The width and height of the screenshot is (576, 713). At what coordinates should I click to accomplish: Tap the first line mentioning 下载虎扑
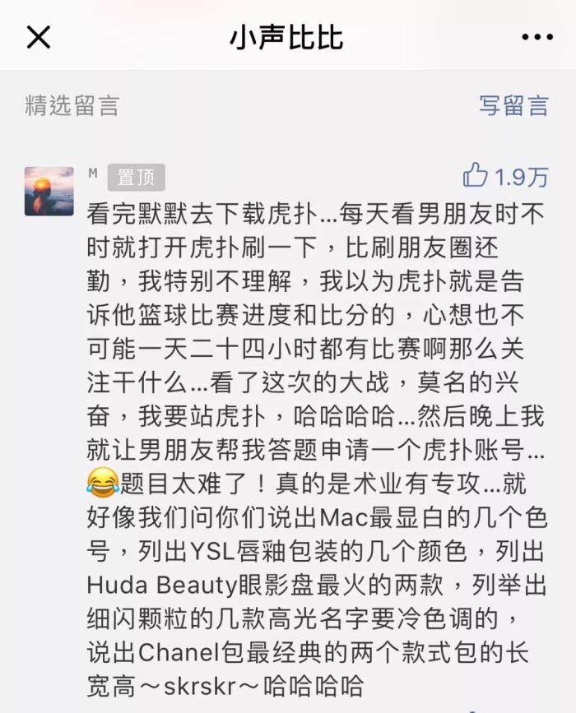click(x=316, y=214)
